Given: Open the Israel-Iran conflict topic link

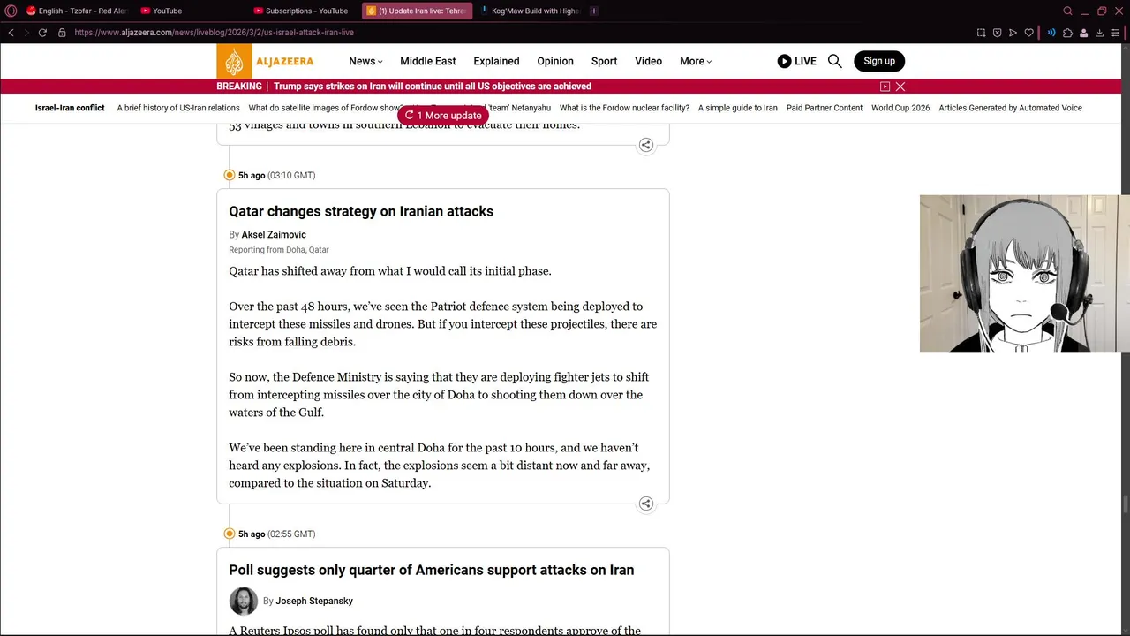Looking at the screenshot, I should (70, 108).
